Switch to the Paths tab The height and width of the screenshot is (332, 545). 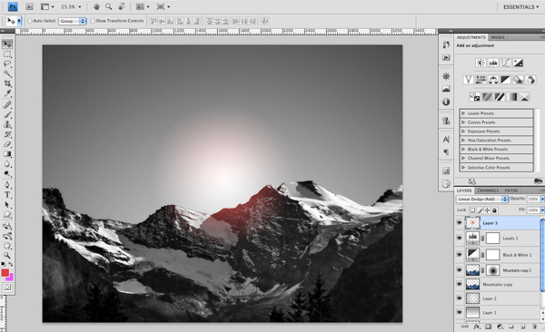(x=511, y=190)
